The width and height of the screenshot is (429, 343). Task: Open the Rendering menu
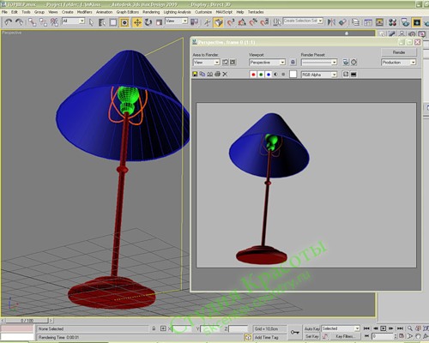point(151,12)
